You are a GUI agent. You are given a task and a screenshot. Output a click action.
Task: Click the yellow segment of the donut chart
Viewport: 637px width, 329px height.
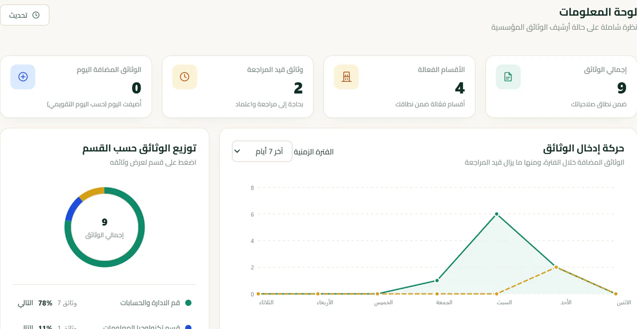pyautogui.click(x=91, y=193)
